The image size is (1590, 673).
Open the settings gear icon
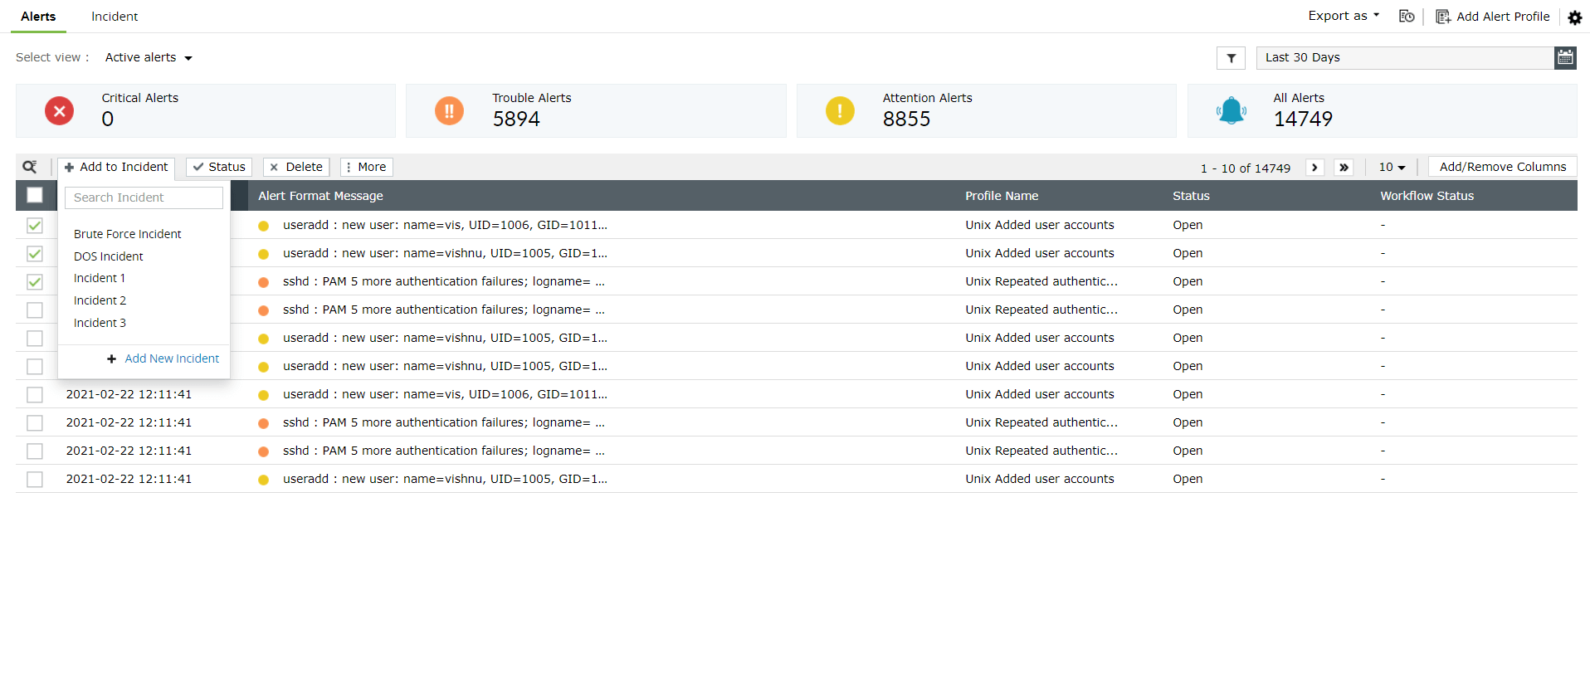[x=1574, y=17]
